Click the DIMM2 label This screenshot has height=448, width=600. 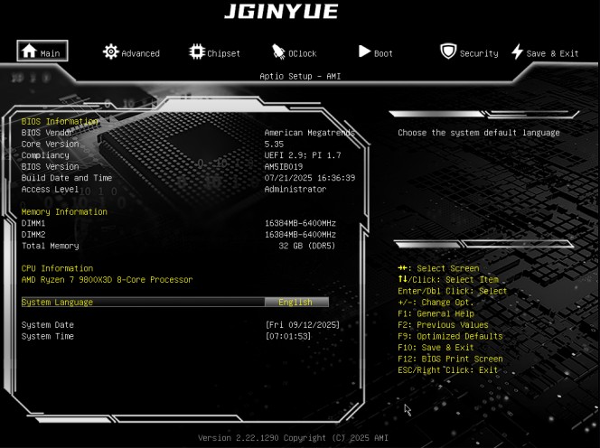33,235
